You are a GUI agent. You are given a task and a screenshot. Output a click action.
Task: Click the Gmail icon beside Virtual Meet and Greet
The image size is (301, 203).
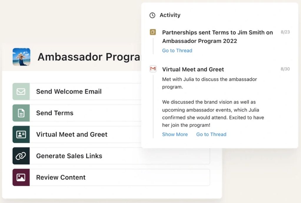153,69
